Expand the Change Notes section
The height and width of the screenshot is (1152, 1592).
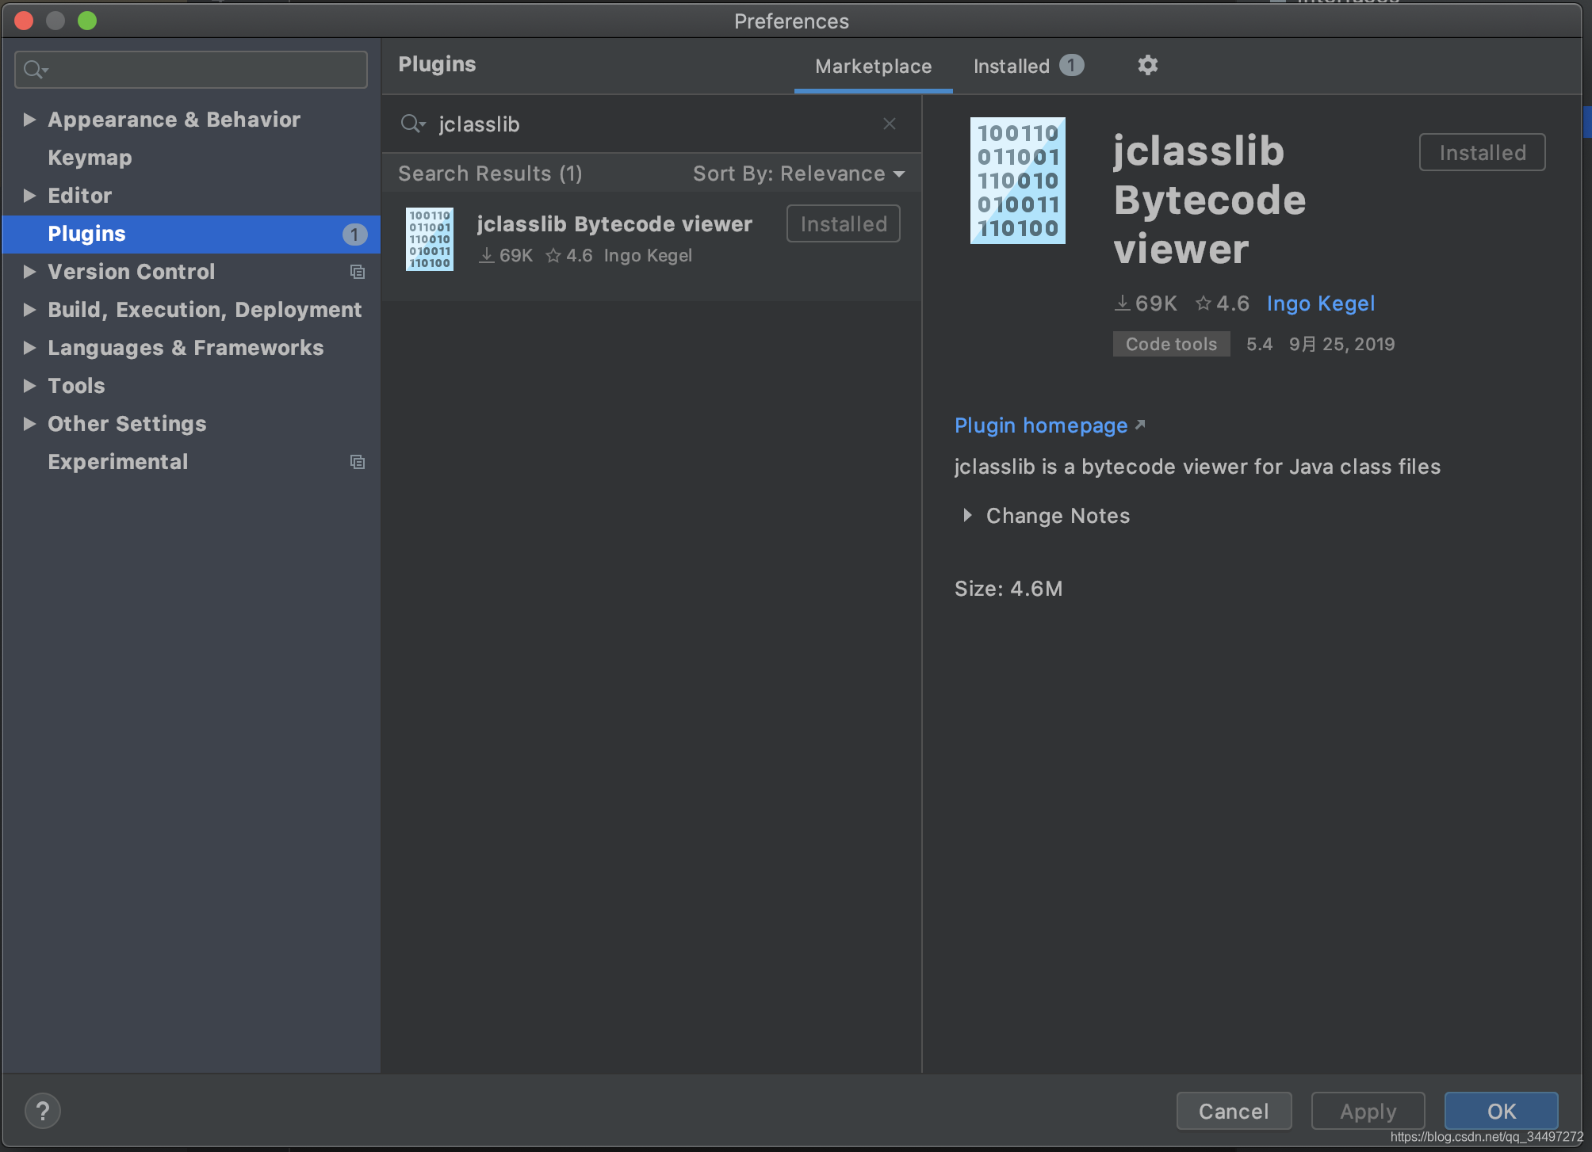pos(967,516)
